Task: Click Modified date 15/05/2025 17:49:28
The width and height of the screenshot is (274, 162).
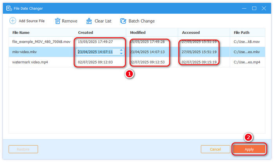Action: pyautogui.click(x=147, y=42)
